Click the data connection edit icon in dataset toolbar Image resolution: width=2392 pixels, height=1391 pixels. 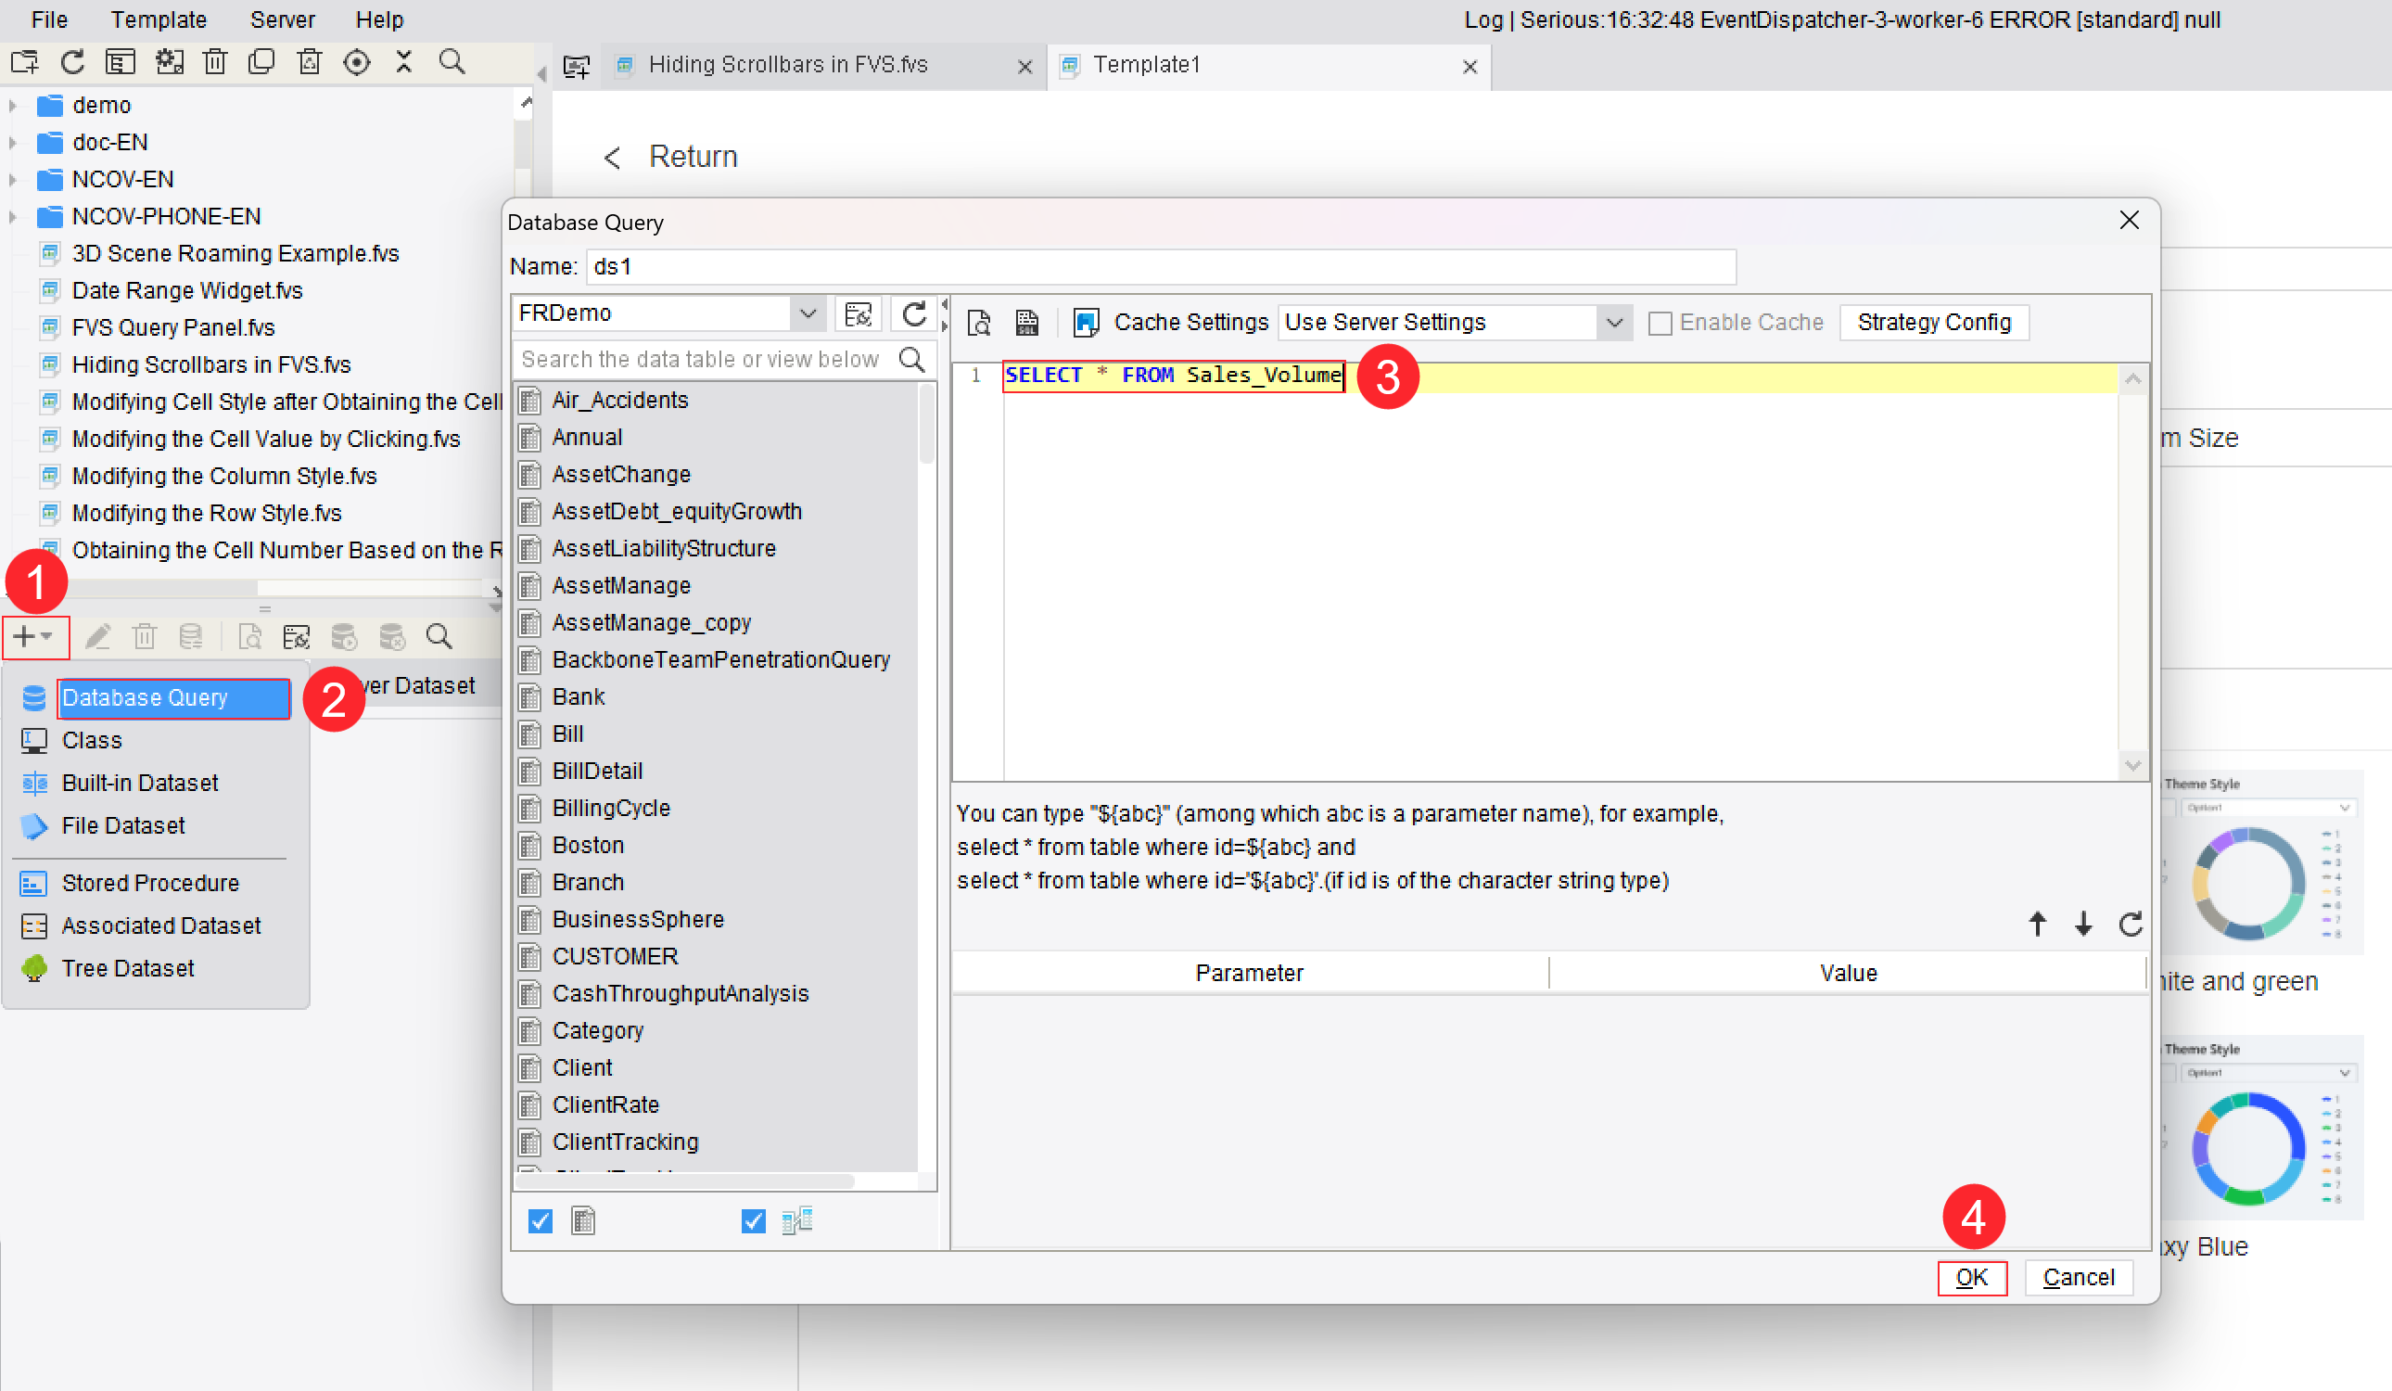point(296,636)
